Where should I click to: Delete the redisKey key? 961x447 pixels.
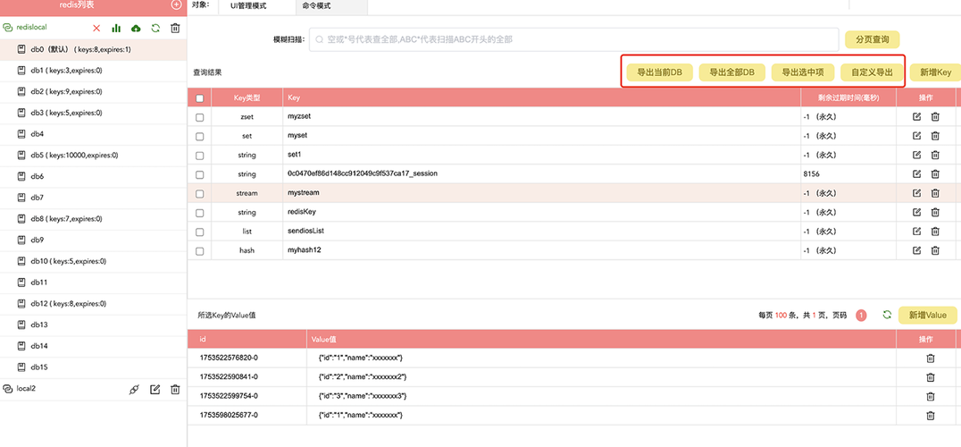935,212
